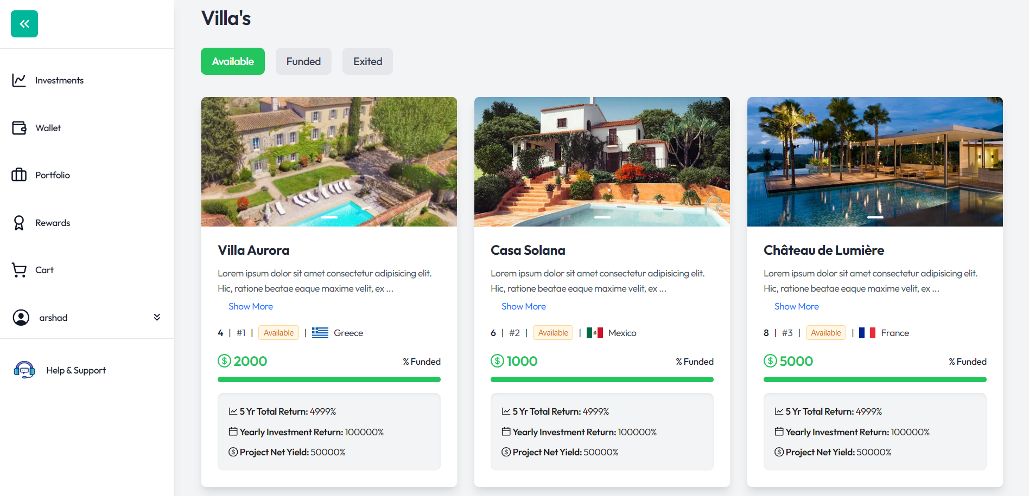Click the Greece flag on Villa Aurora
This screenshot has width=1029, height=496.
(320, 333)
